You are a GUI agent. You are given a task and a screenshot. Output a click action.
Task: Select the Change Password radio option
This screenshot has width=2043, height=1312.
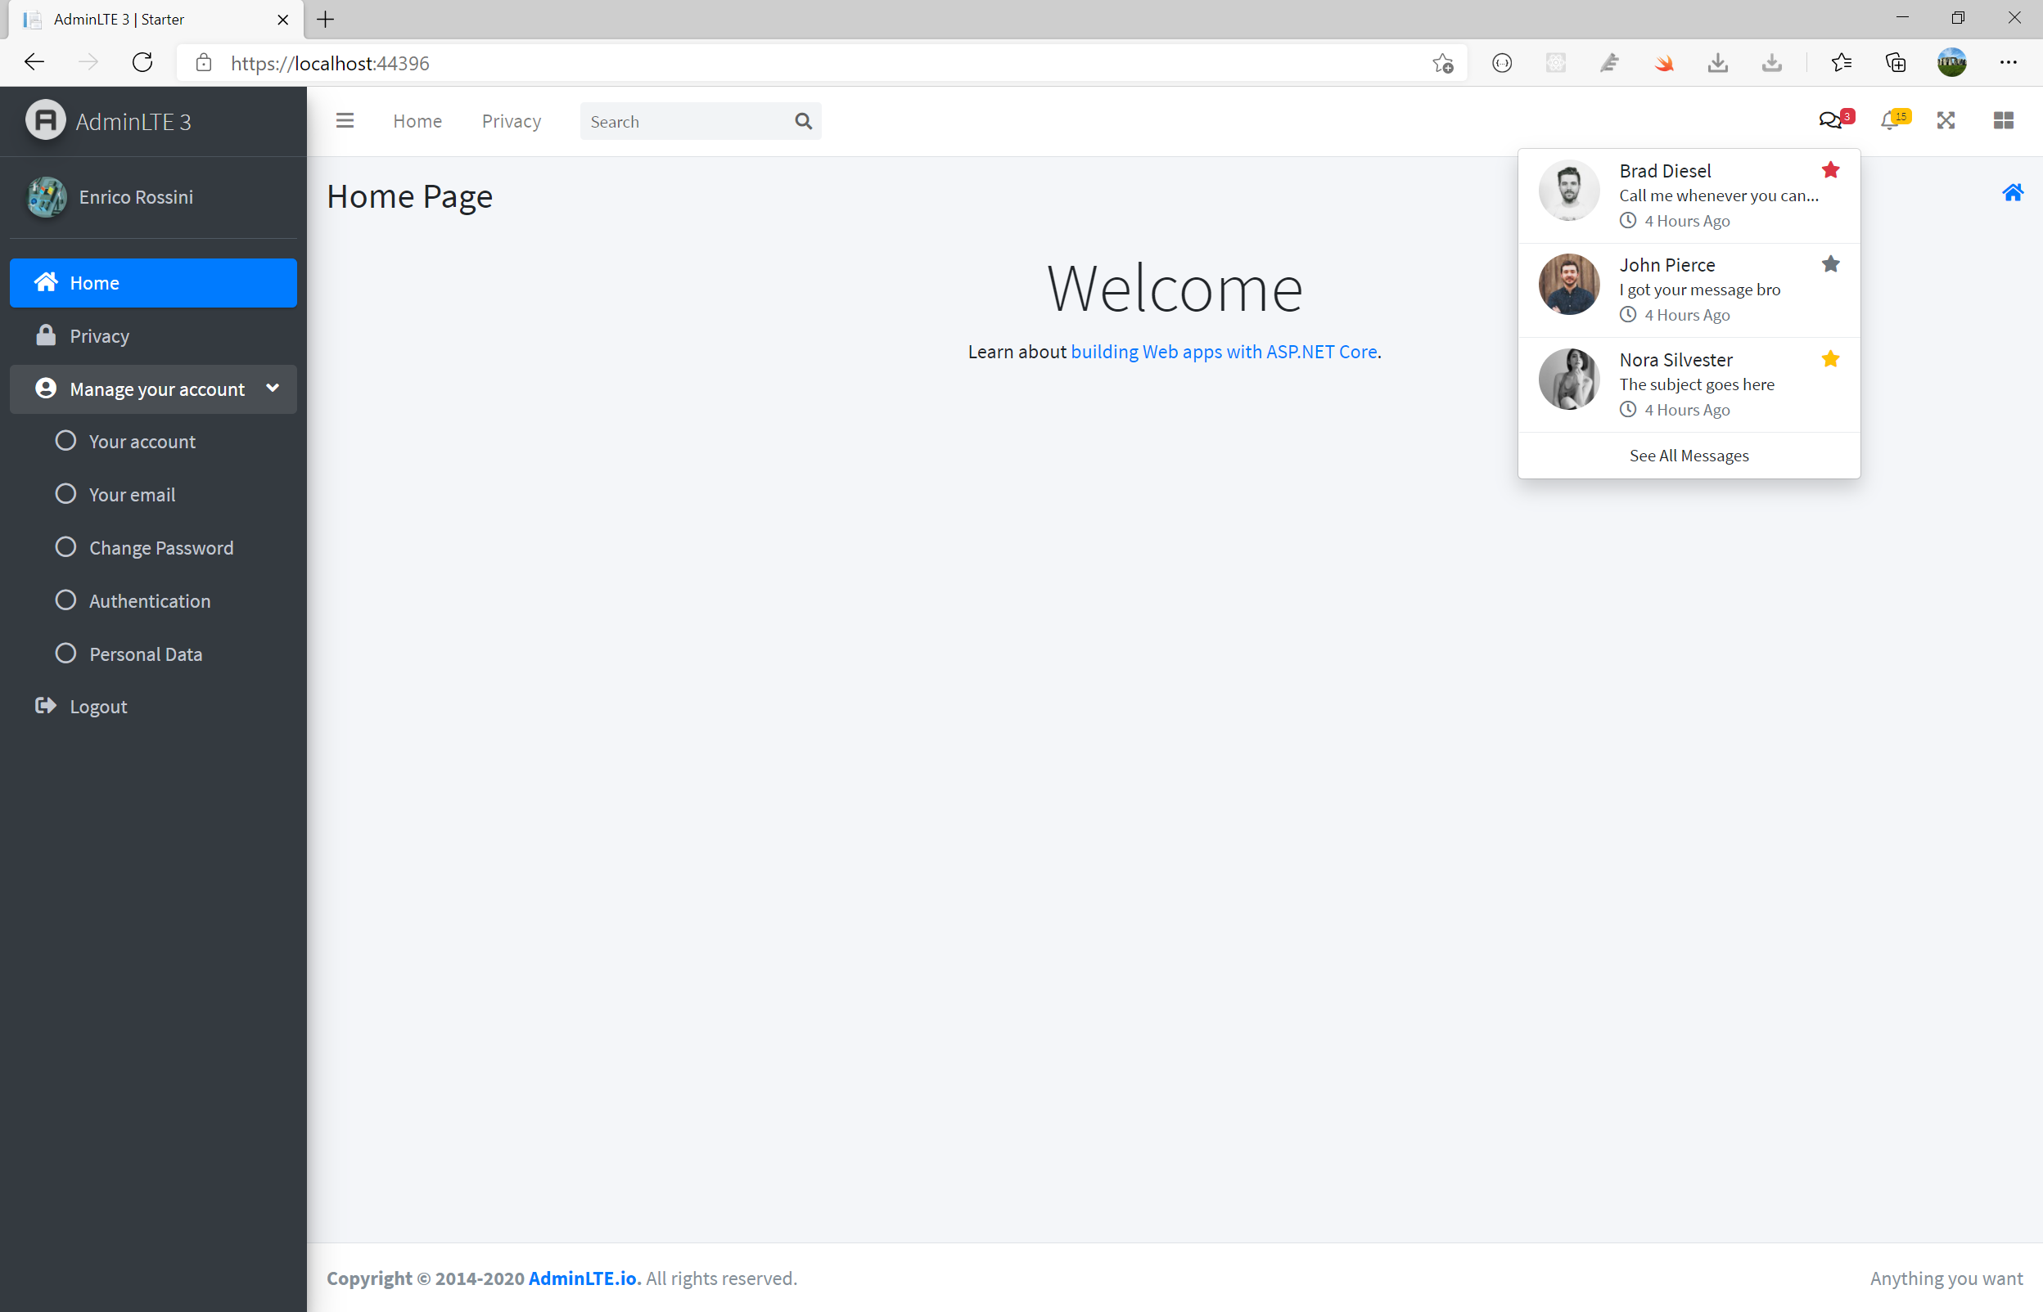65,547
